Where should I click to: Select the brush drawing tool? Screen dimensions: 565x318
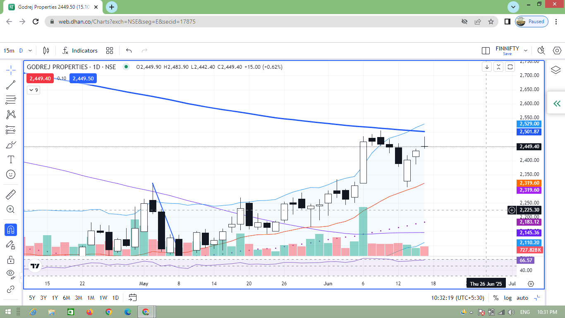coord(11,145)
